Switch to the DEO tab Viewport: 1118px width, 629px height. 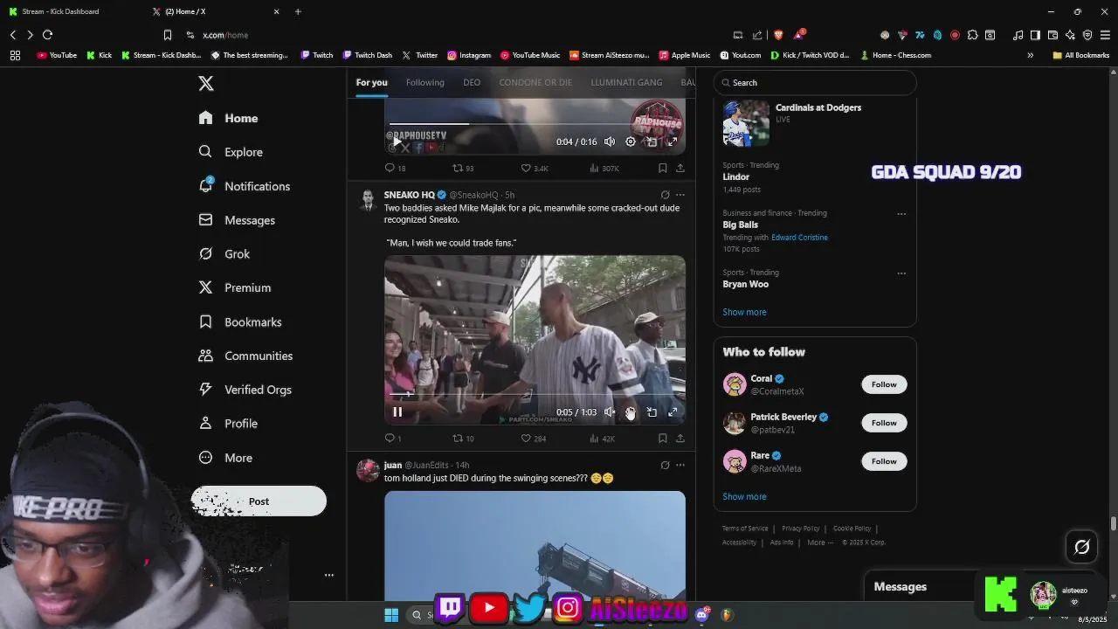tap(472, 82)
